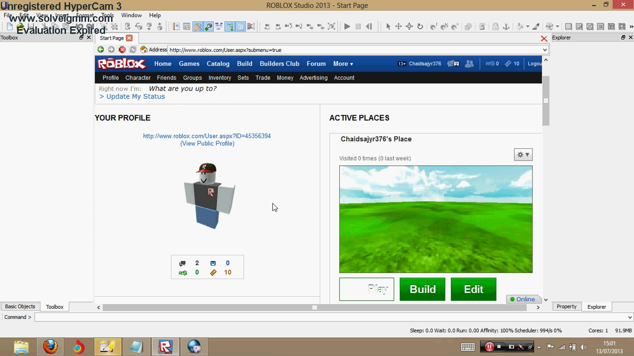
Task: Toggle the Toolbox panel toolbar button
Action: click(x=197, y=27)
